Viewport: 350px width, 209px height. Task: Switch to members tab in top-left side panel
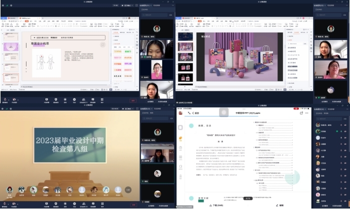145,5
